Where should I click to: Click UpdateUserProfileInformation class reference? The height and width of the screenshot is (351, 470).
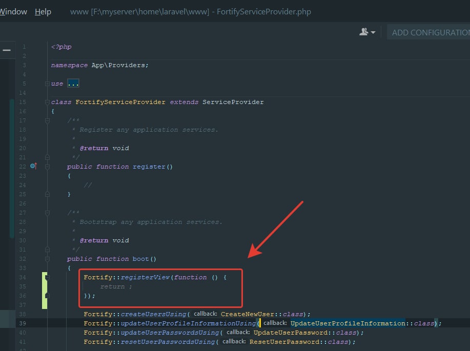coord(348,323)
